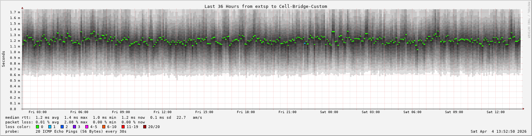Pick the purple 3 loss color swatch

[74, 127]
